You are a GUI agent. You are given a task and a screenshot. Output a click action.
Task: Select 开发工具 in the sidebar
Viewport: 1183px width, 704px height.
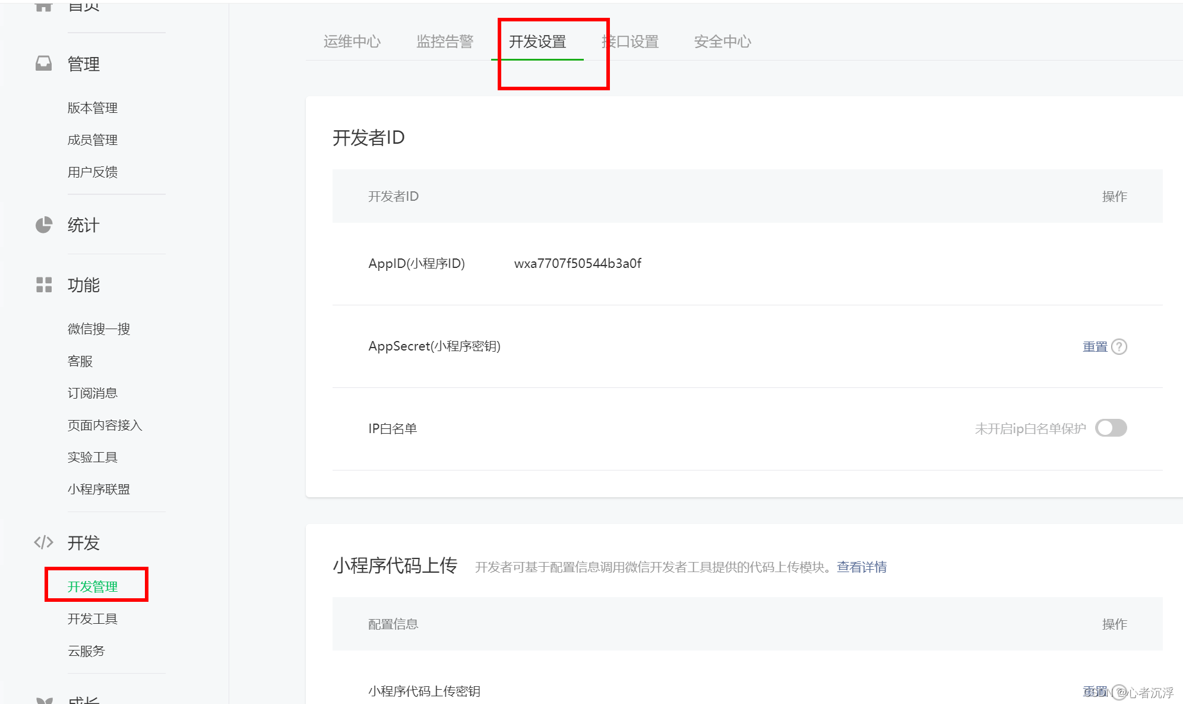coord(92,618)
